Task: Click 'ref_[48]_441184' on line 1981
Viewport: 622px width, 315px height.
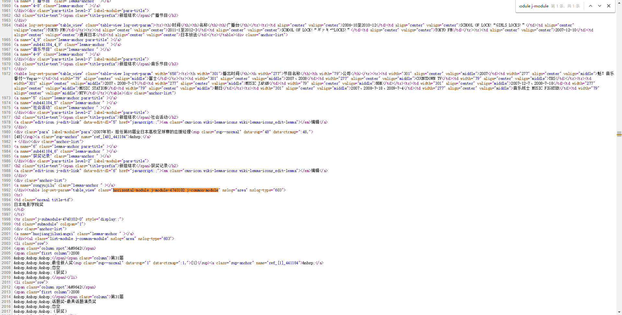Action: click(x=110, y=137)
